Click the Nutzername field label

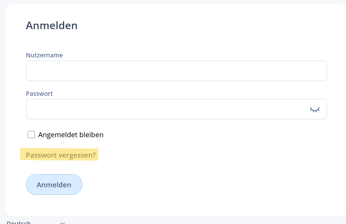point(44,55)
